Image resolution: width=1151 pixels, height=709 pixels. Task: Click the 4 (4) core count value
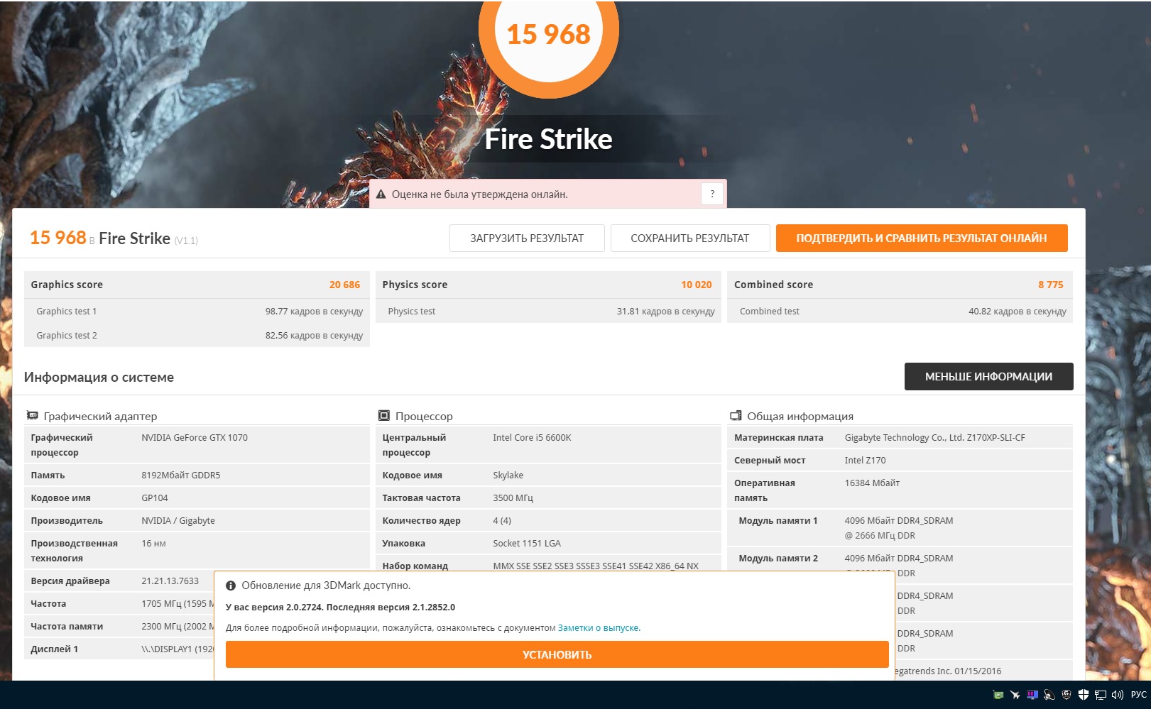click(x=502, y=520)
